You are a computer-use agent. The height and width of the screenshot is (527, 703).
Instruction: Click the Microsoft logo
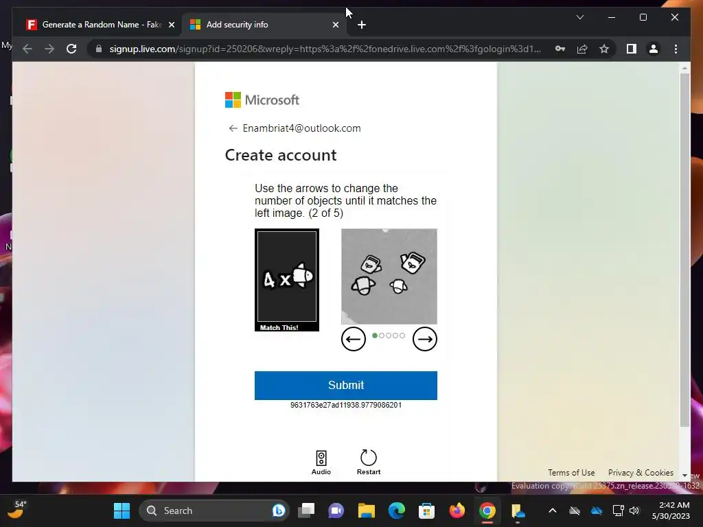coord(262,100)
